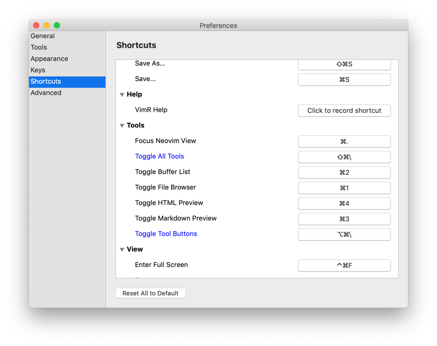
Task: Click the Save As shortcut recorder
Action: (344, 65)
